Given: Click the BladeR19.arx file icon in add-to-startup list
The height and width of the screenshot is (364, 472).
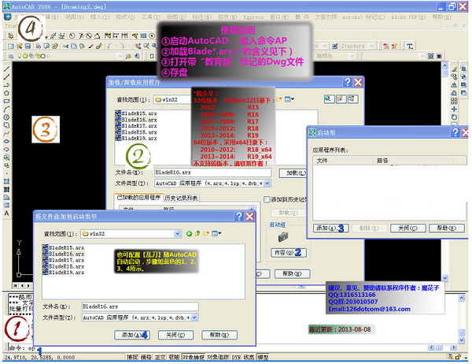Looking at the screenshot, I should click(46, 274).
